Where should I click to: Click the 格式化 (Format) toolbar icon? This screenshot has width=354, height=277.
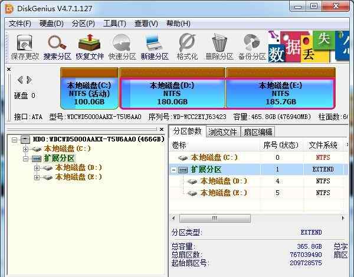(187, 46)
